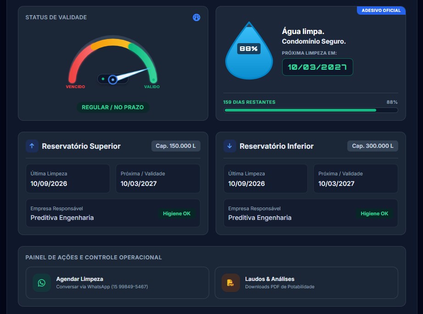Click the 159 DIAS RESTANTES text
Viewport: 423px width, 314px height.
[249, 102]
